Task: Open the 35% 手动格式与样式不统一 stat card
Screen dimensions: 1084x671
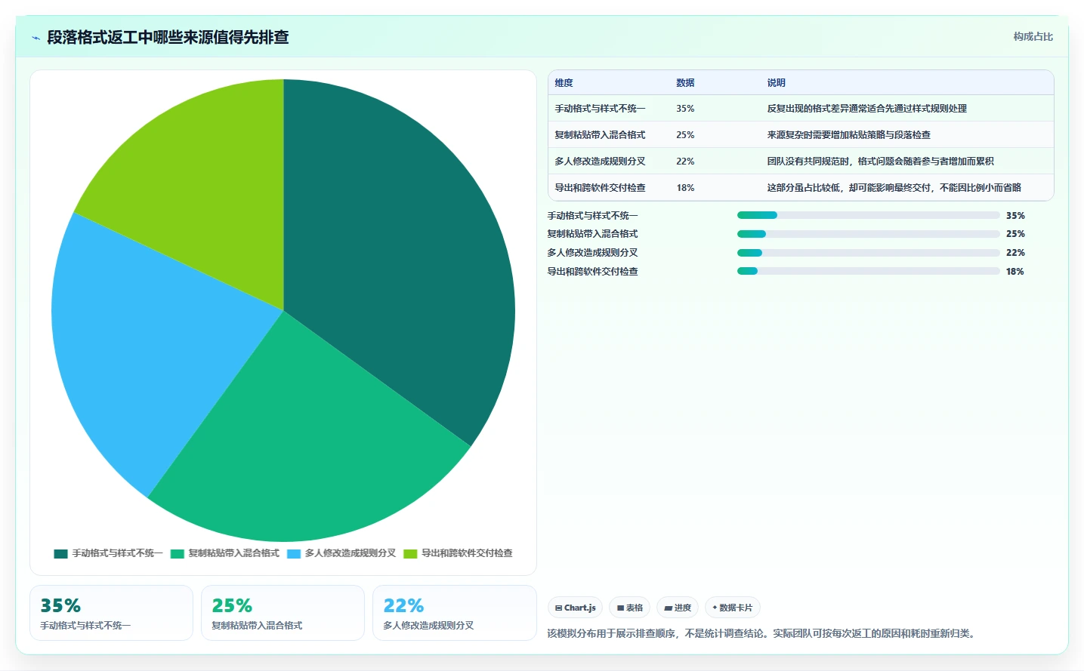Action: (x=111, y=613)
